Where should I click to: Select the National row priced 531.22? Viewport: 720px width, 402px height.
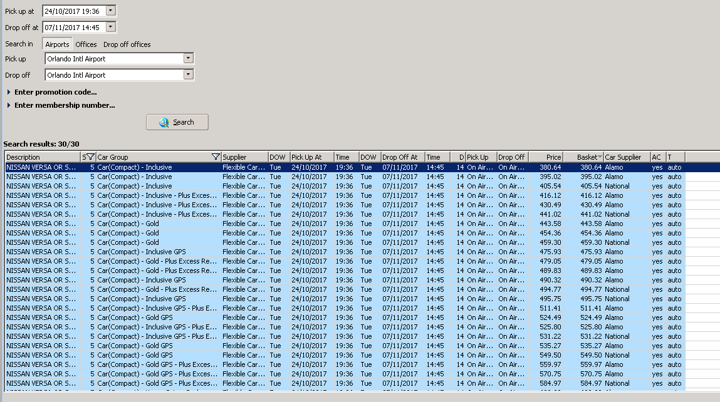[x=345, y=336]
